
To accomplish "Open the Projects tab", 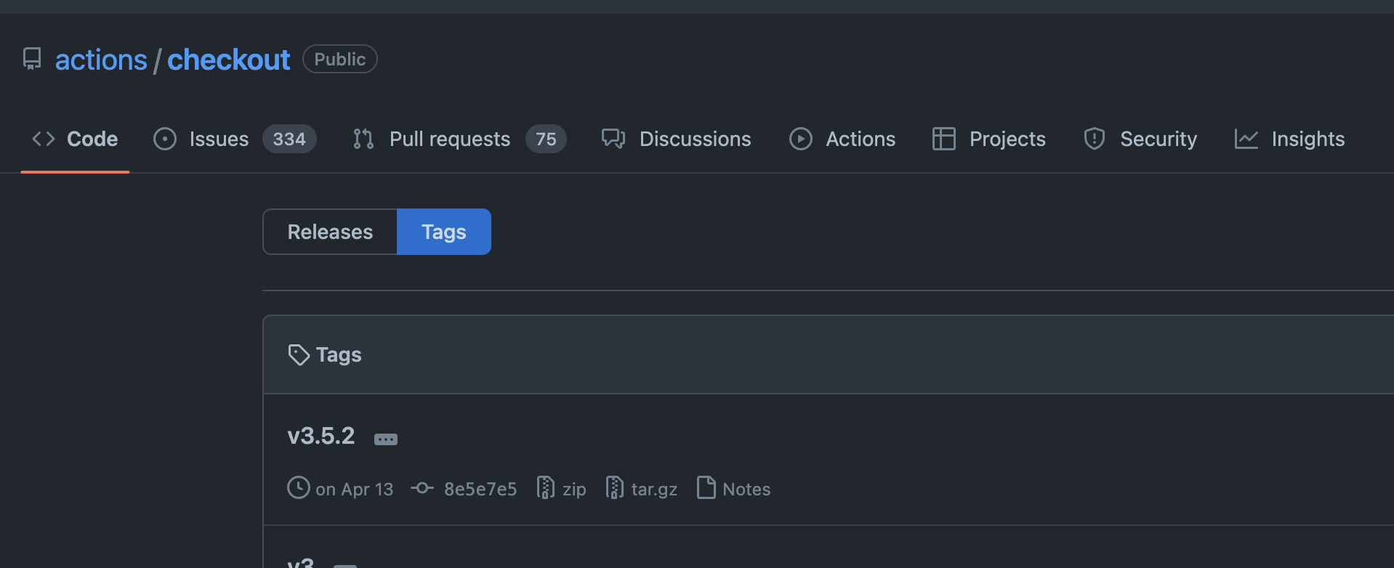I will pyautogui.click(x=988, y=139).
